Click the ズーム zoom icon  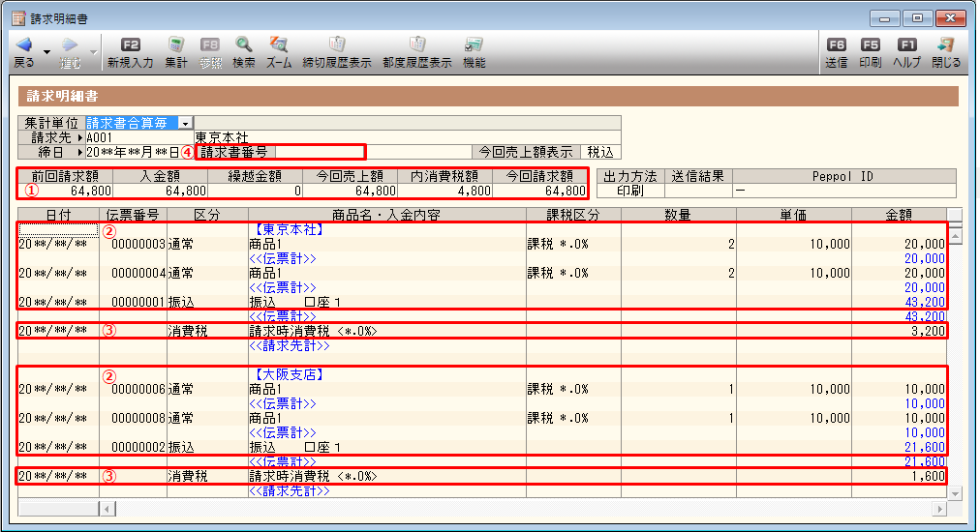(x=279, y=44)
